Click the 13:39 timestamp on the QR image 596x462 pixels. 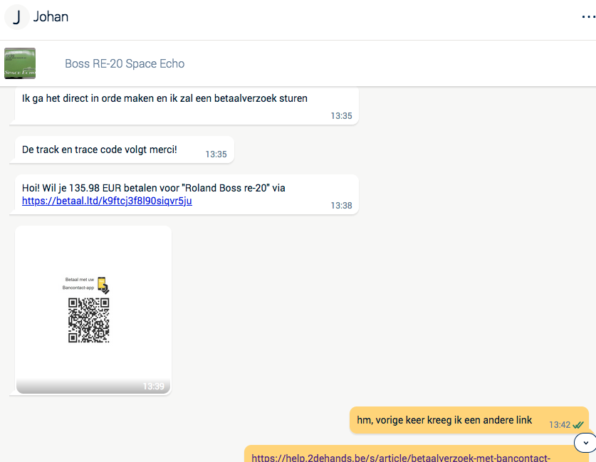click(154, 387)
